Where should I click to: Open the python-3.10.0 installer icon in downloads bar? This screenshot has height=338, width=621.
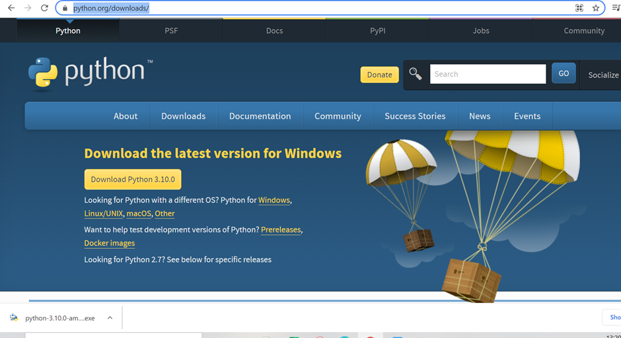(15, 318)
